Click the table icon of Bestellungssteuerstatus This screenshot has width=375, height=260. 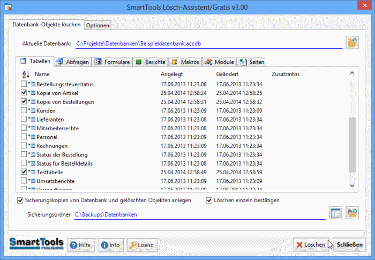coord(33,84)
